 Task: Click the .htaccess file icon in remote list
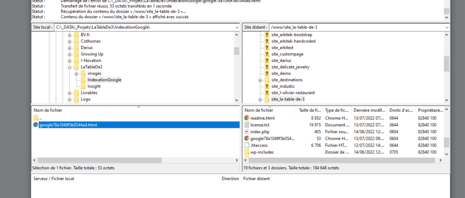coord(247,145)
